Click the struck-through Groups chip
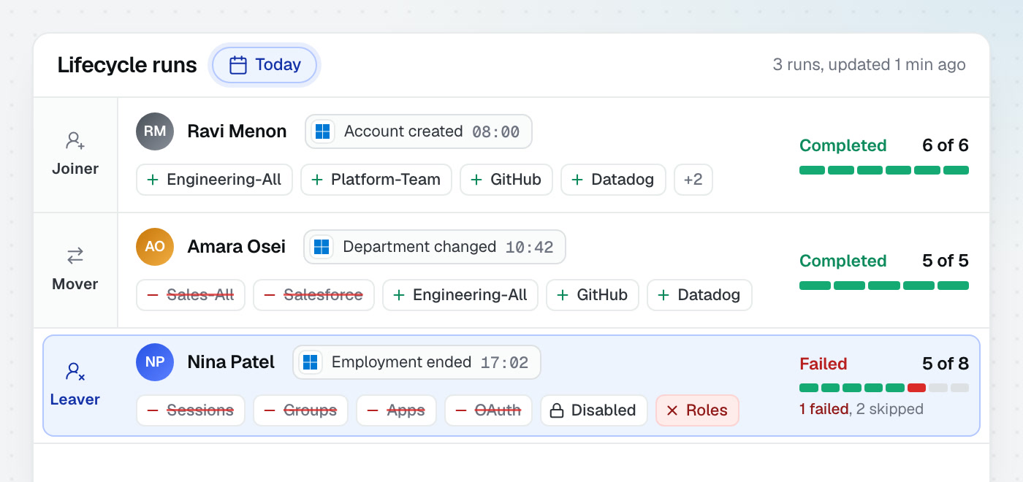Screen dimensions: 1023x482 [x=300, y=410]
